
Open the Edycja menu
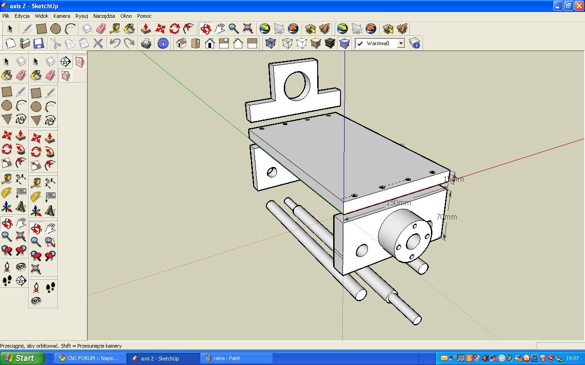(22, 16)
